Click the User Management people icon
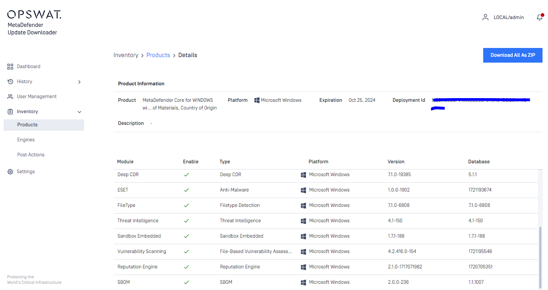The width and height of the screenshot is (548, 290). [10, 97]
